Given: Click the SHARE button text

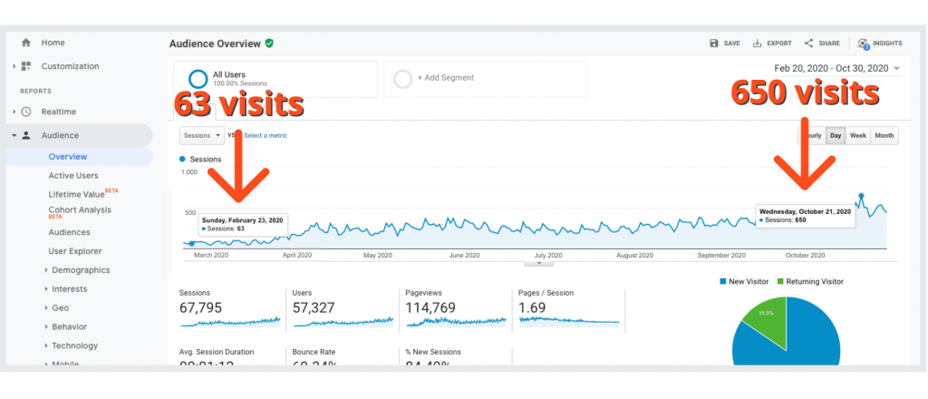Looking at the screenshot, I should pos(829,44).
